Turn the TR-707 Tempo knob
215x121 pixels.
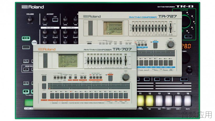coord(126,77)
